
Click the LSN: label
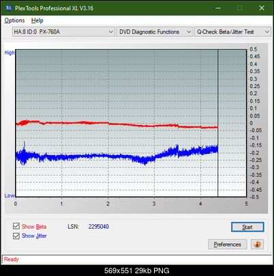(74, 227)
